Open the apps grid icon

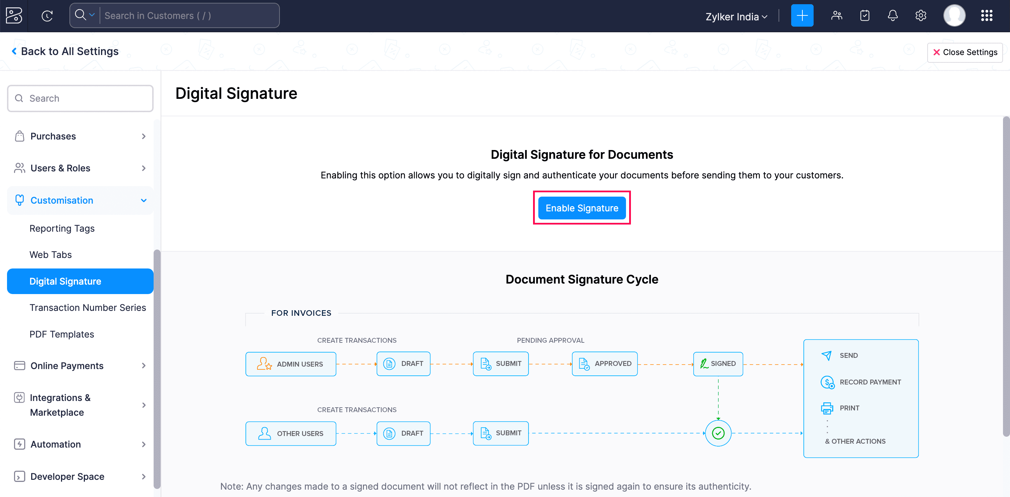pos(987,16)
